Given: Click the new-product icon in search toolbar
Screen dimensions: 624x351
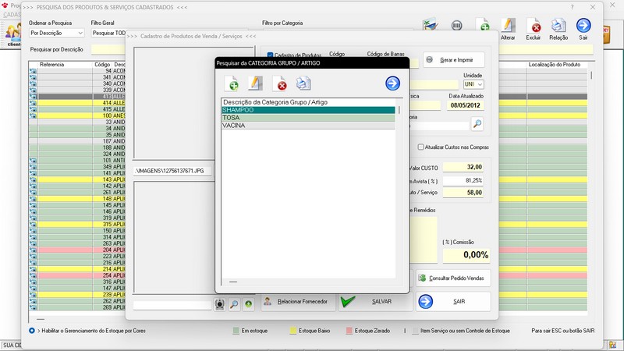Looking at the screenshot, I should 483,25.
